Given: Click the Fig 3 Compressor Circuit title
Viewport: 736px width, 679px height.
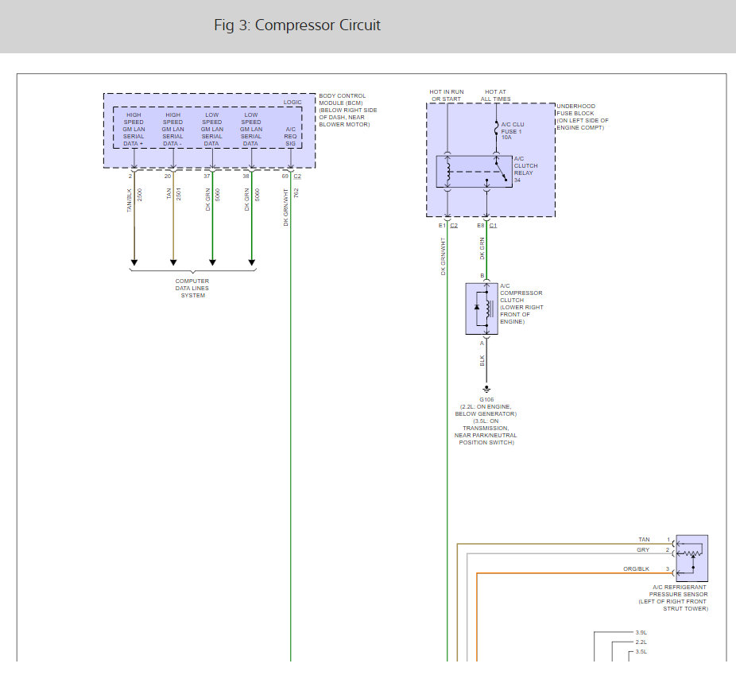Looking at the screenshot, I should (x=295, y=25).
